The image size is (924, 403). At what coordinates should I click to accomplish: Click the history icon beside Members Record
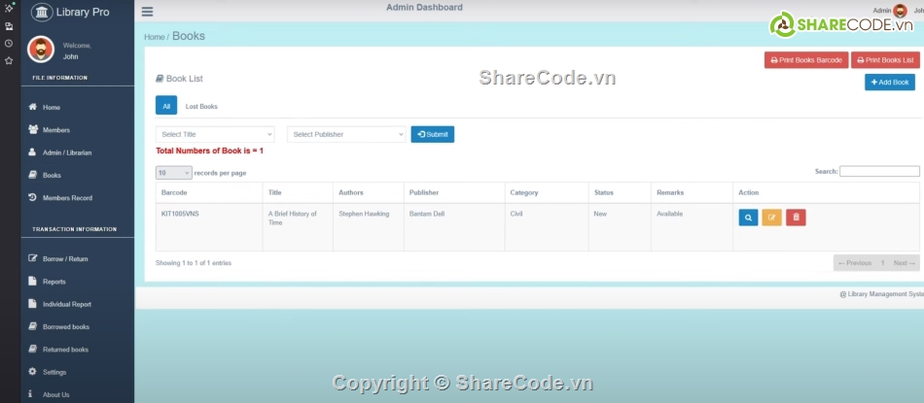pos(32,198)
